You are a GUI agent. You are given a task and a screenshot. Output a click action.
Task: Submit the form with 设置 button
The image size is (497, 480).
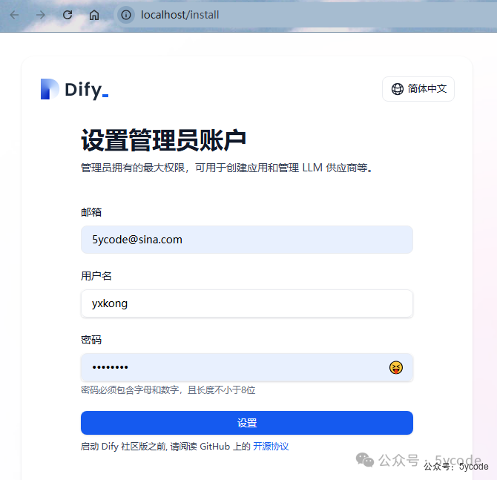[246, 423]
